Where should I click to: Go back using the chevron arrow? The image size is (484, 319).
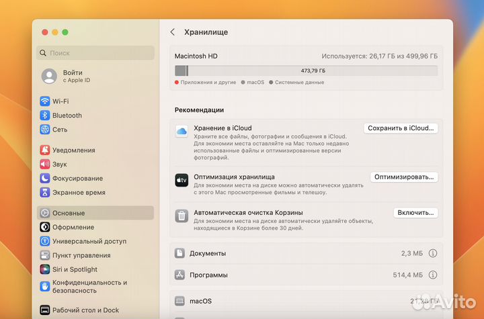173,32
